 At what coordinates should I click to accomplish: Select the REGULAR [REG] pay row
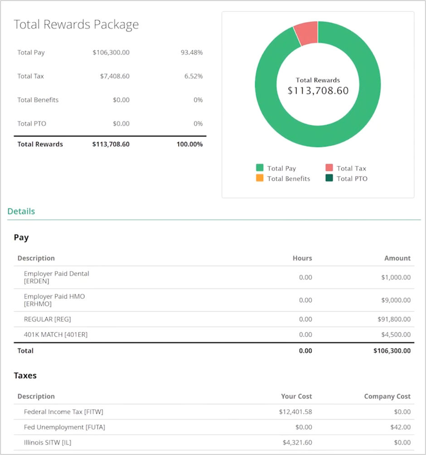click(x=47, y=319)
